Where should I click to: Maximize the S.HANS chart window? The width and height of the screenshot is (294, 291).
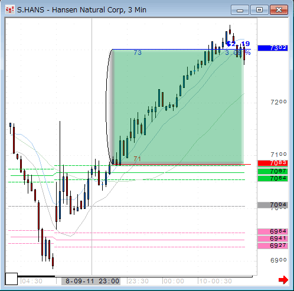[259, 10]
